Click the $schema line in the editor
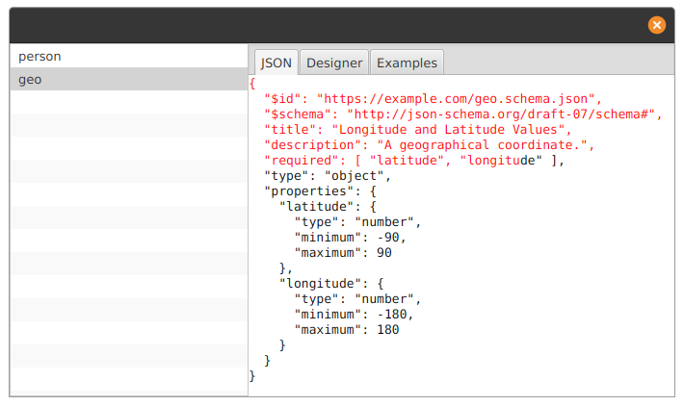Viewport: 684px width, 406px height. (x=463, y=114)
